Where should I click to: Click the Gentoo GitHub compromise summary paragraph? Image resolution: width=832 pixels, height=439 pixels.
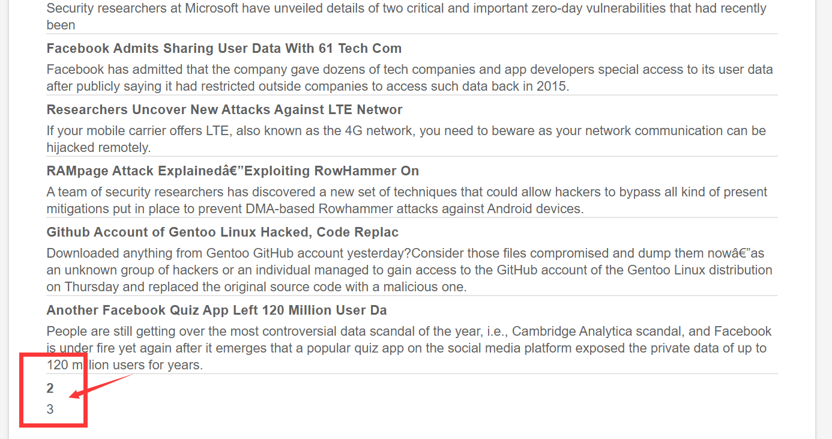pos(409,270)
